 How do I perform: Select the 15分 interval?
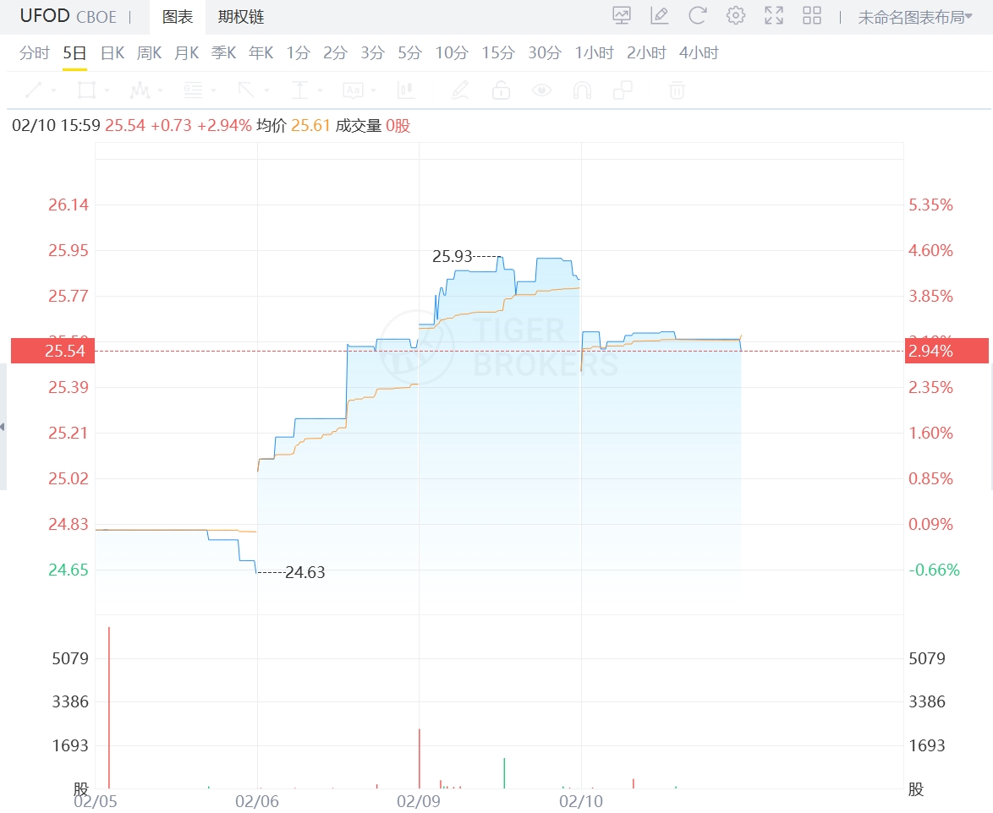point(498,53)
